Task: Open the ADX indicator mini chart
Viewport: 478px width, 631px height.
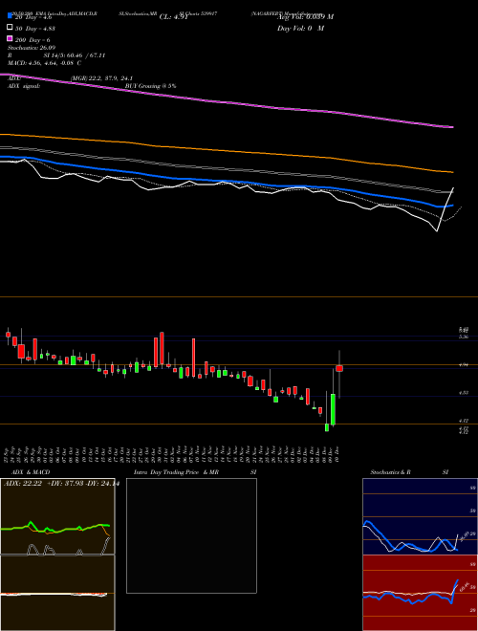Action: (57, 516)
